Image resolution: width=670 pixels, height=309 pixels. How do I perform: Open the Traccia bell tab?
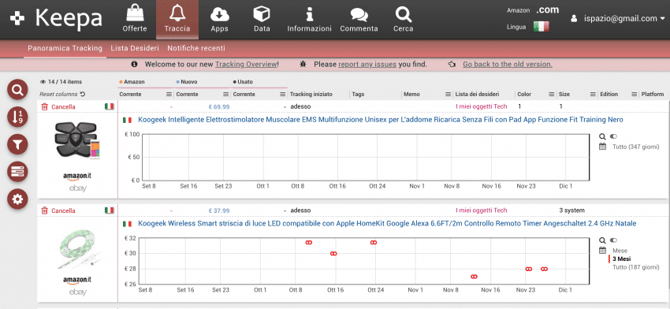[x=177, y=19]
